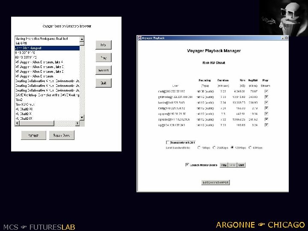This screenshot has height=231, width=308.
Task: Maximize the Voyager Playback window
Action: (286, 38)
